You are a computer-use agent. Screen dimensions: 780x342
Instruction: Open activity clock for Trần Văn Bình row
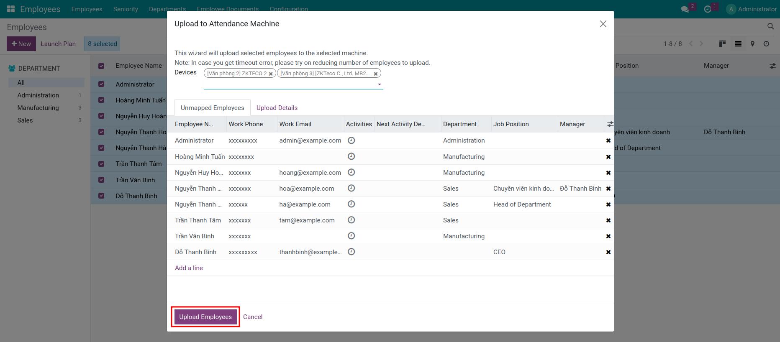[x=352, y=236]
